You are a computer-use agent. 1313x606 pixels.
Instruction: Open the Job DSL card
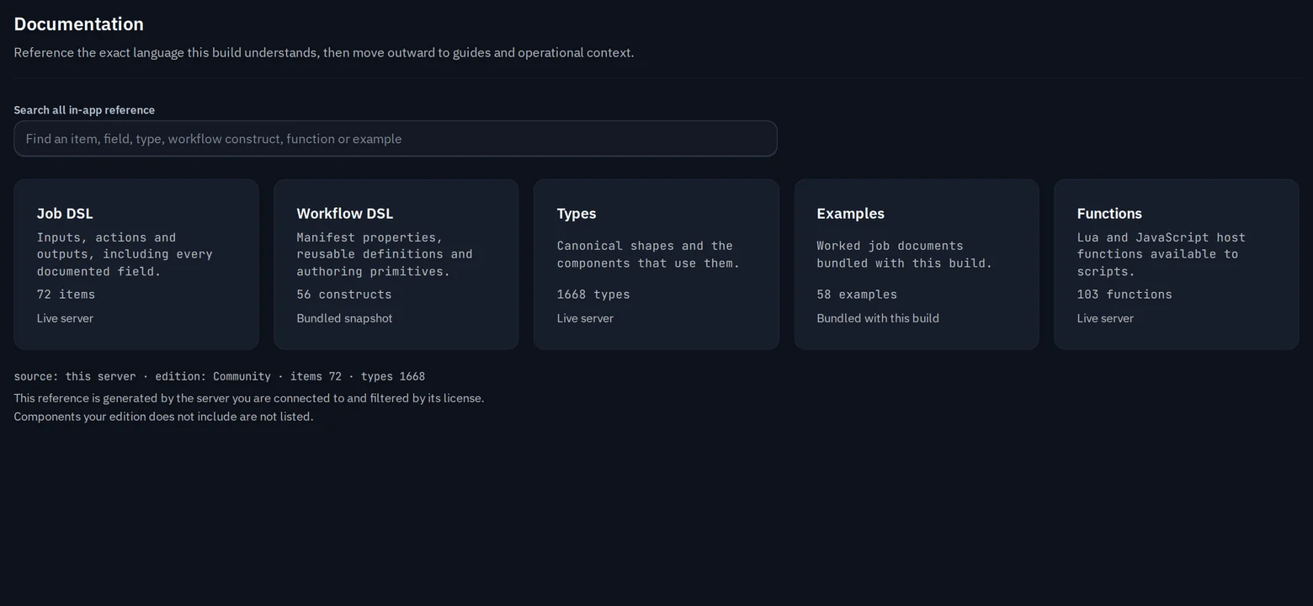(136, 264)
